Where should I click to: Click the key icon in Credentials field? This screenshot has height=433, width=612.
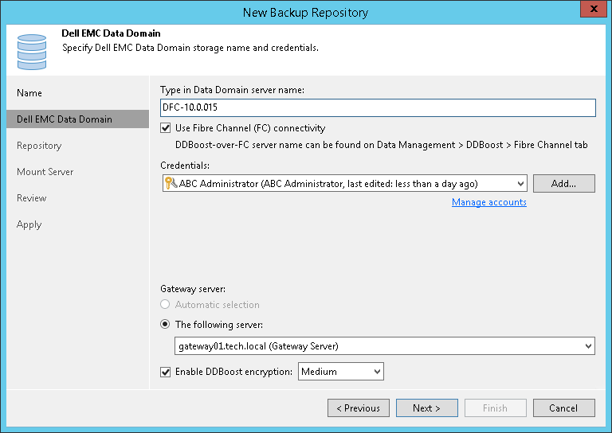click(170, 184)
